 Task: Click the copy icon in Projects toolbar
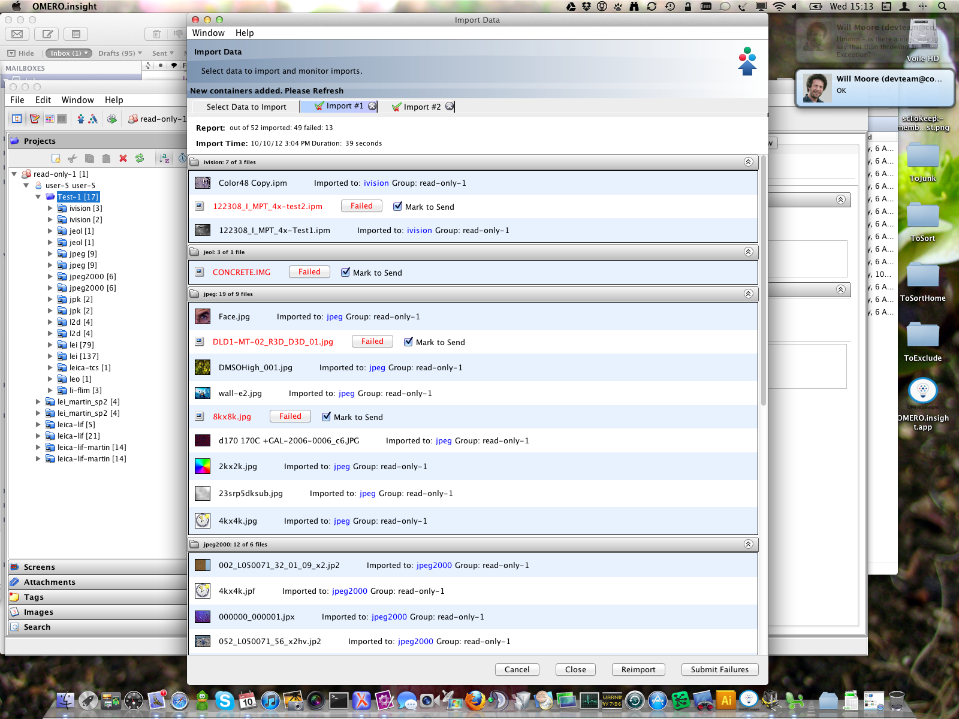[89, 158]
